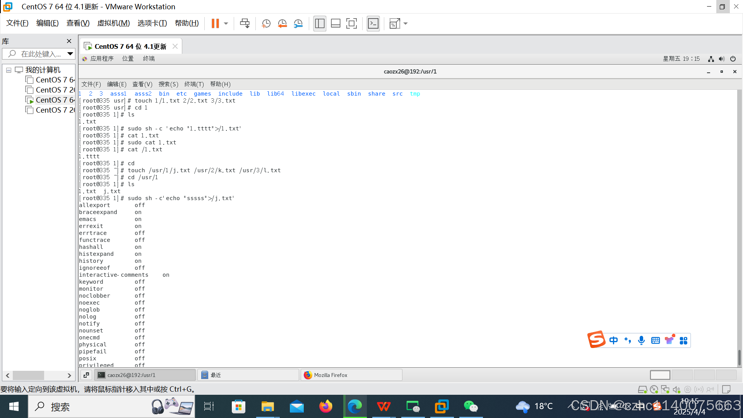Screen dimensions: 743x418
Task: Open the console view icon
Action: 373,24
